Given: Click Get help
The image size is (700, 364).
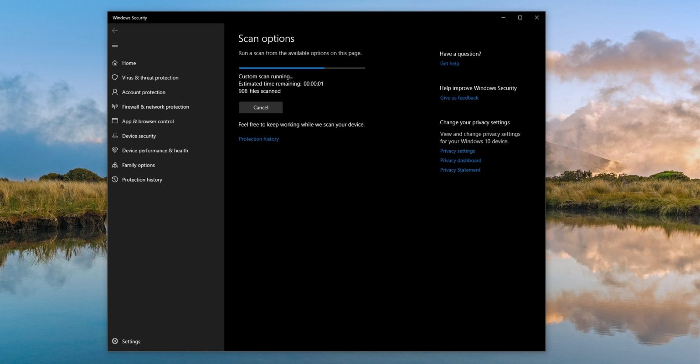Looking at the screenshot, I should pos(449,63).
